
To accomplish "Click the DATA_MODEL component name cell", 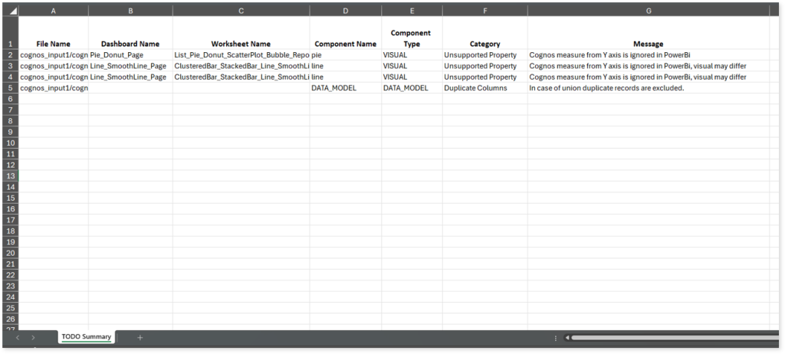I will point(345,88).
